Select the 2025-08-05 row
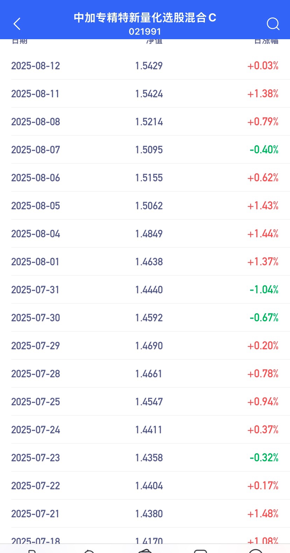The image size is (290, 553). tap(145, 205)
